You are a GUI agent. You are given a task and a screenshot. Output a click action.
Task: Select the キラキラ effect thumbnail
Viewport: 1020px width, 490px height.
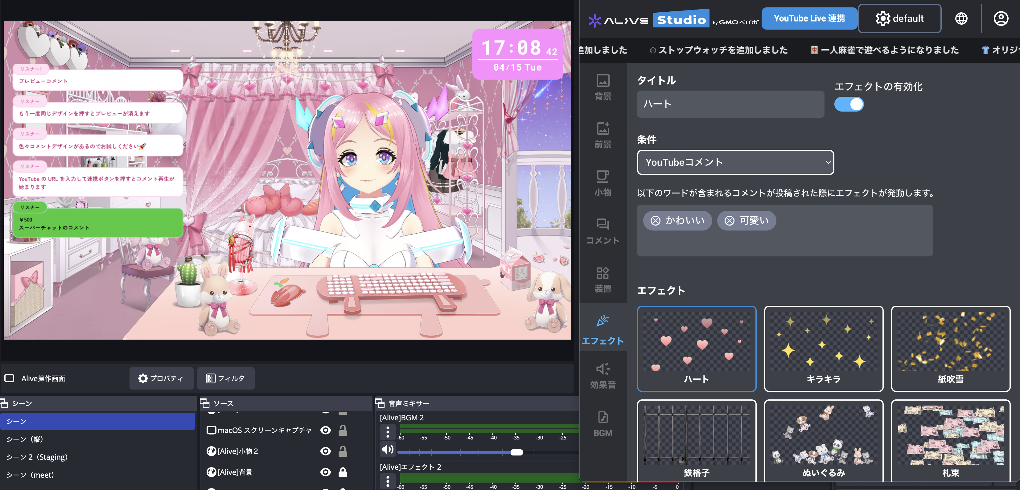824,349
